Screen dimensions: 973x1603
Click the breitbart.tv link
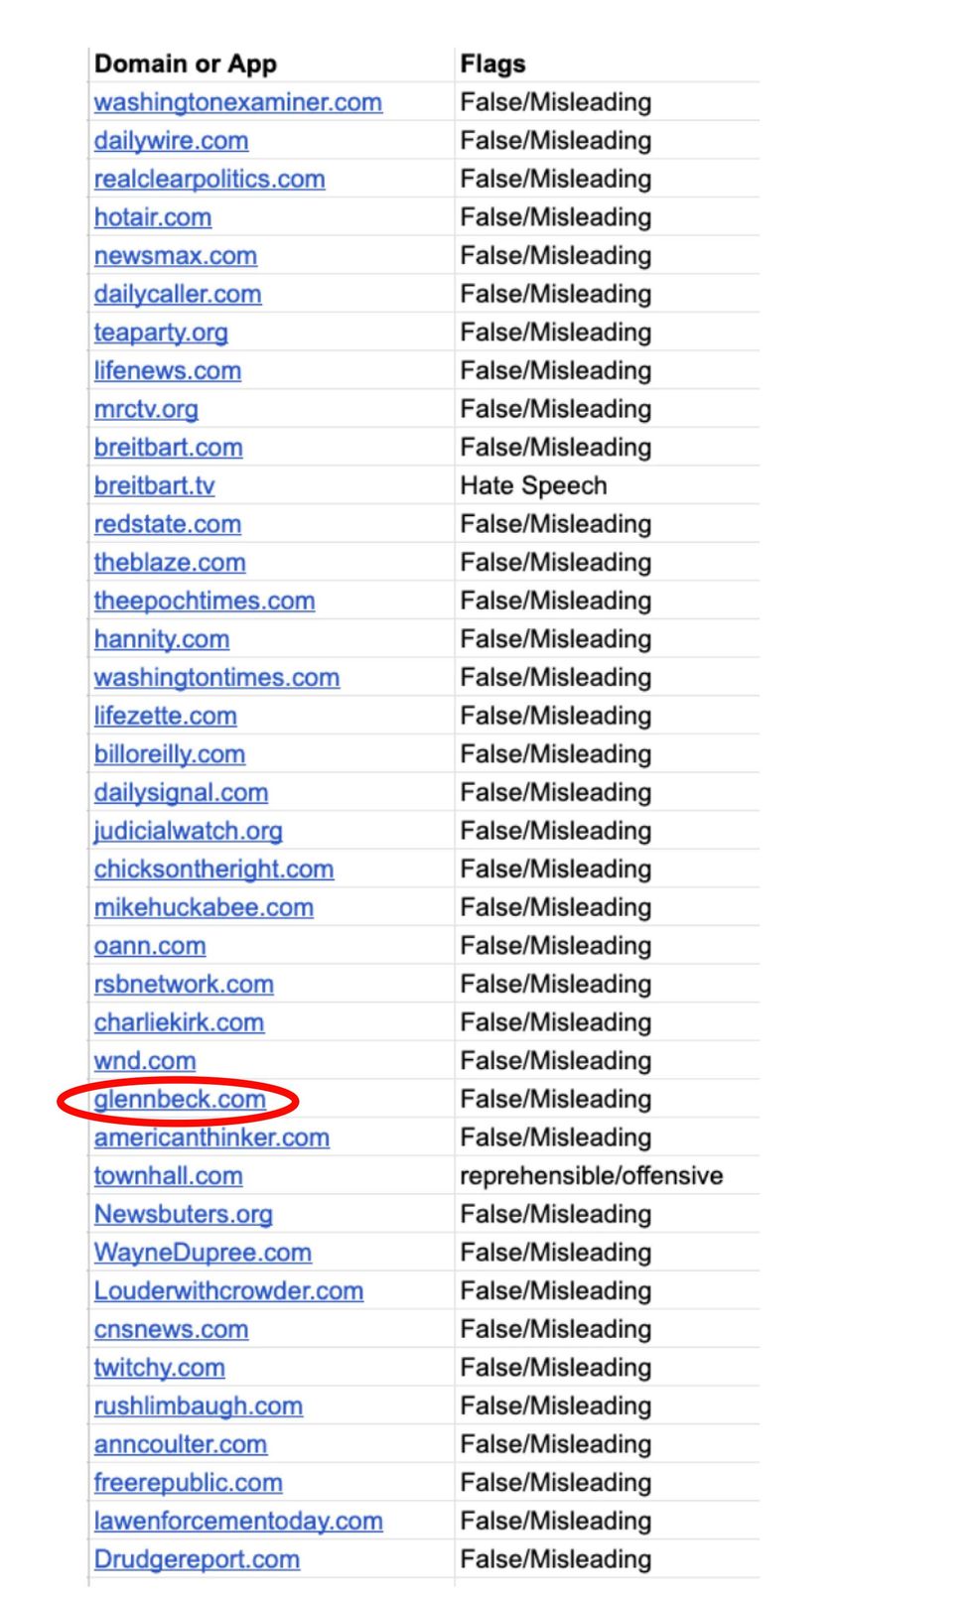(154, 486)
